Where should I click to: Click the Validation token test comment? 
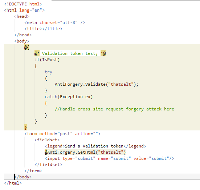click(70, 53)
